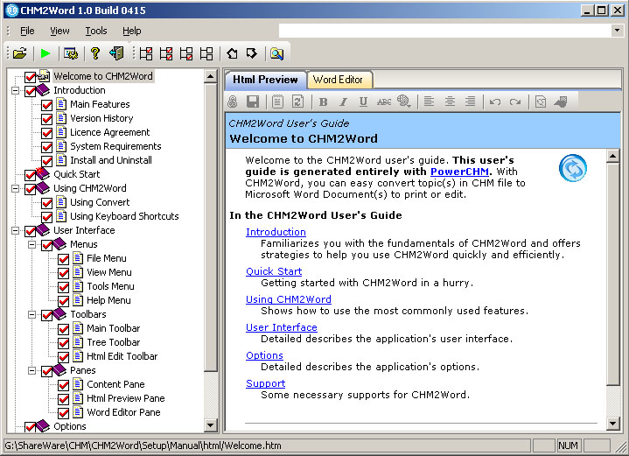Uncheck the Main Features checkbox
The width and height of the screenshot is (629, 456).
[47, 105]
